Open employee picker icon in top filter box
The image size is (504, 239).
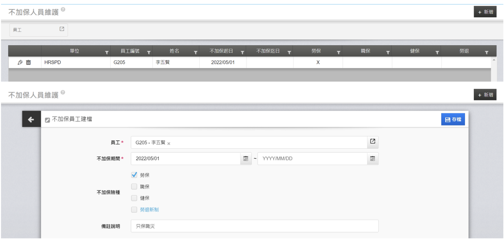coord(62,29)
